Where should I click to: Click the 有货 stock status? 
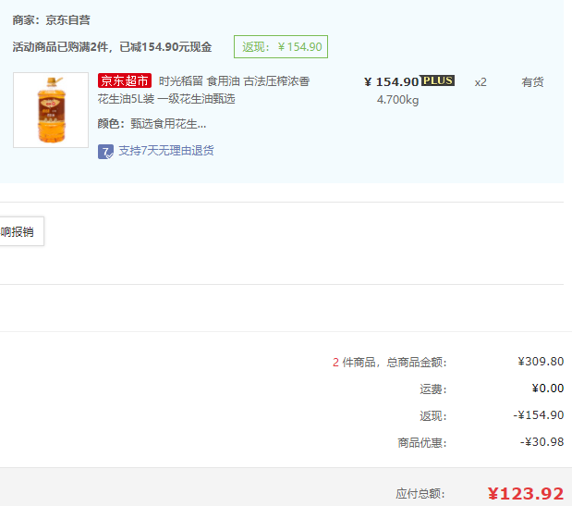click(x=532, y=81)
